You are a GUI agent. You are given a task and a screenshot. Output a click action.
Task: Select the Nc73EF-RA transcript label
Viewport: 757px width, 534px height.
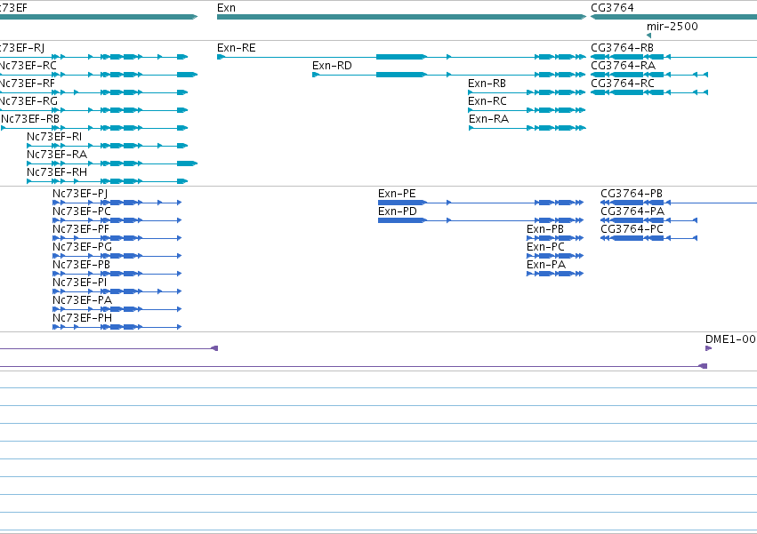[57, 155]
